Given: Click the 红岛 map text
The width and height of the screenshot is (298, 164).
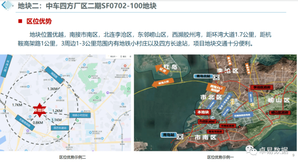Looking at the screenshot, I should coord(171,66).
